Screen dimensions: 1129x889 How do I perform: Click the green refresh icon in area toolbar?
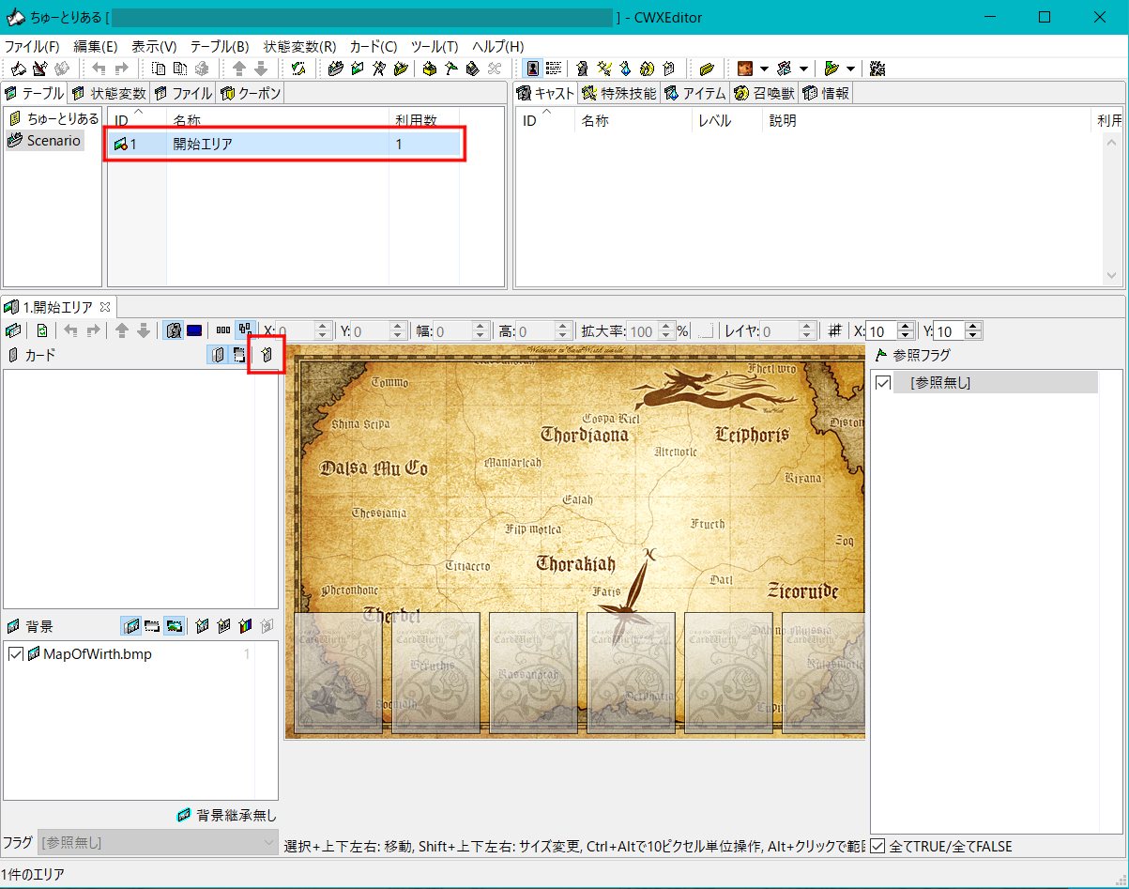pyautogui.click(x=42, y=330)
